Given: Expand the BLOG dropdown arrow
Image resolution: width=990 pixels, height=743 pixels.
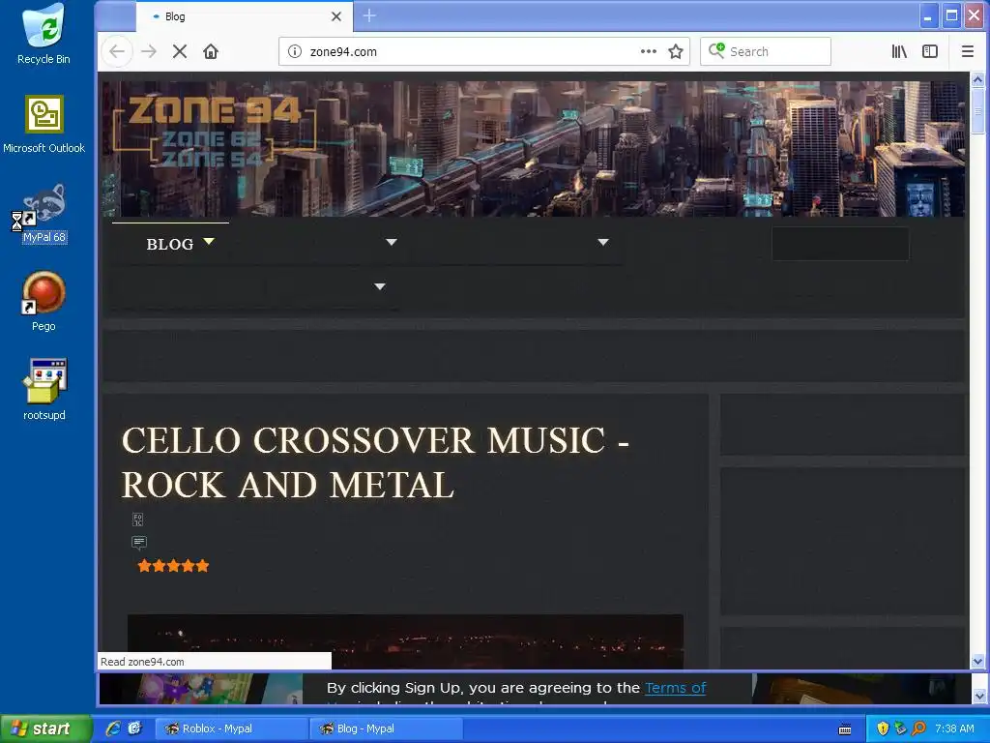Looking at the screenshot, I should (209, 241).
